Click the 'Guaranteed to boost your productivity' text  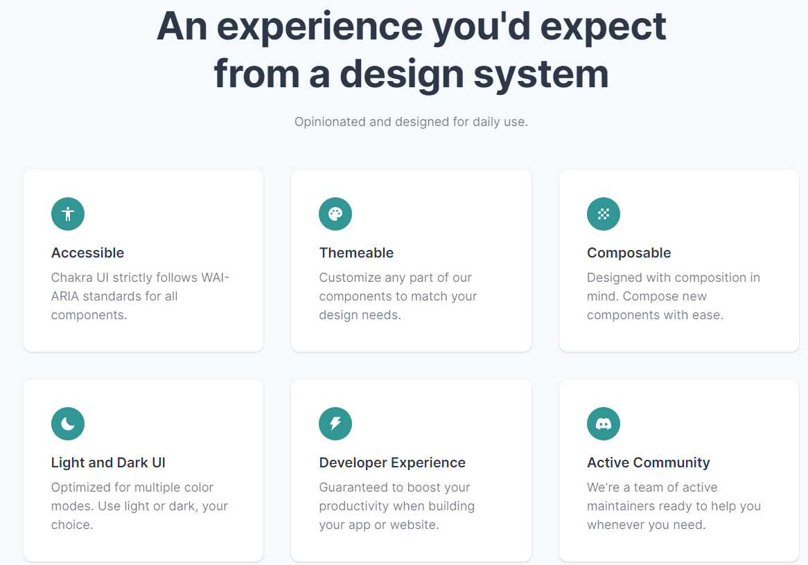tap(397, 506)
